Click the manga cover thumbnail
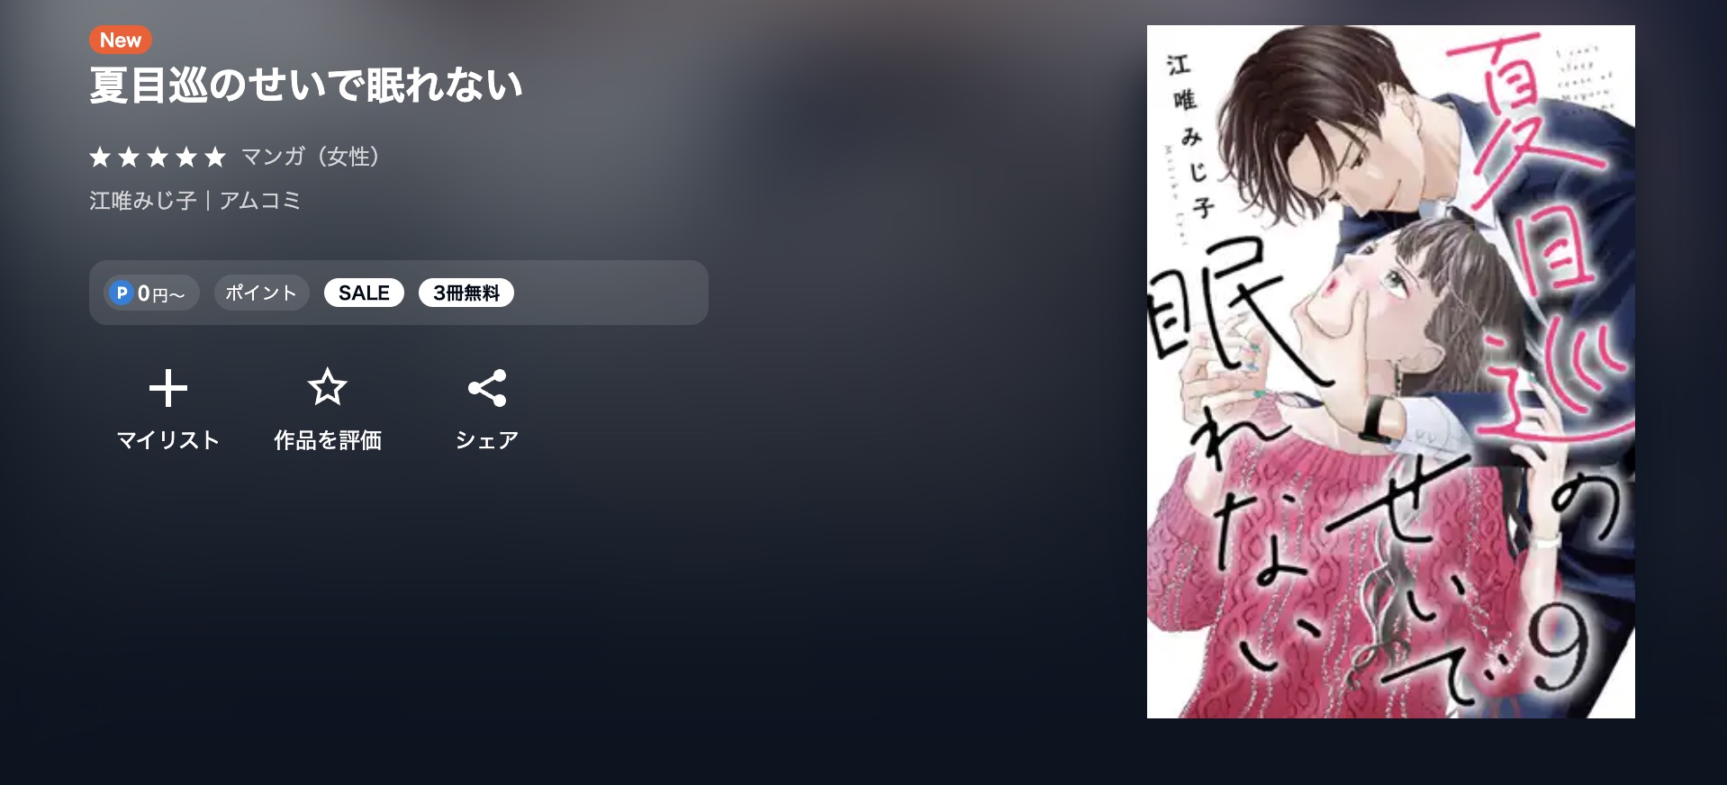Screen dimensions: 1727x785 tap(1390, 372)
